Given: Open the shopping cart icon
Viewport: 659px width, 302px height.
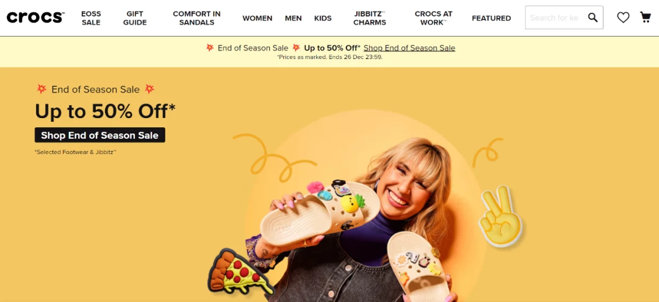Looking at the screenshot, I should point(645,17).
